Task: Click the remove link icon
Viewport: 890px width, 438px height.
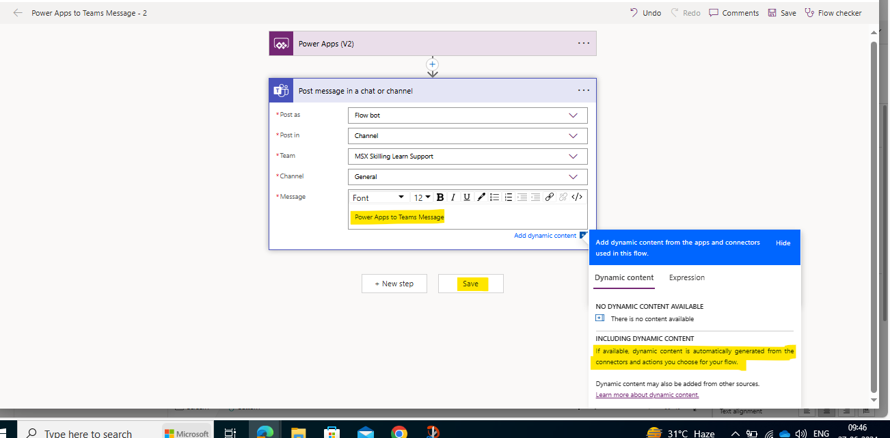Action: (x=563, y=197)
